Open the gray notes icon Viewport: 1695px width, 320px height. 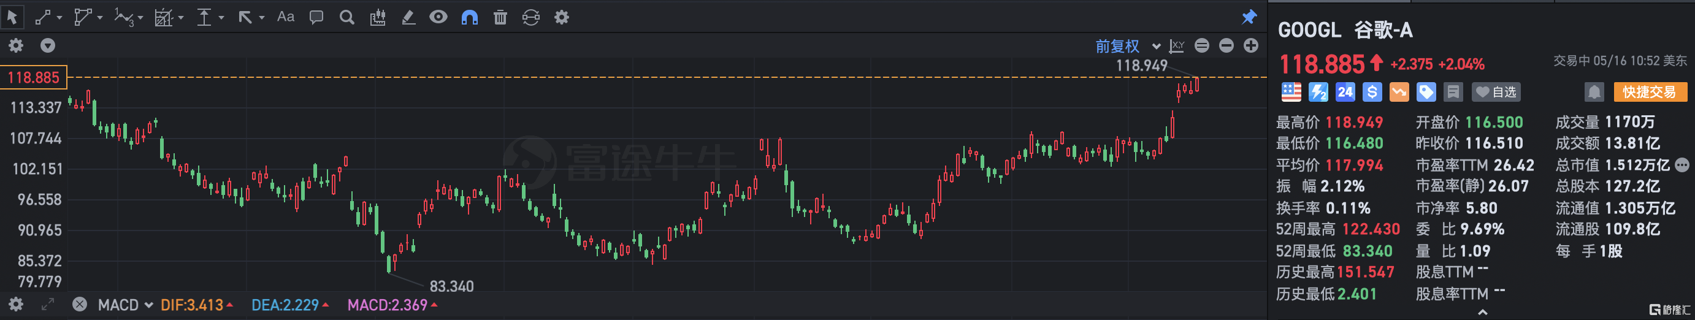click(1453, 92)
